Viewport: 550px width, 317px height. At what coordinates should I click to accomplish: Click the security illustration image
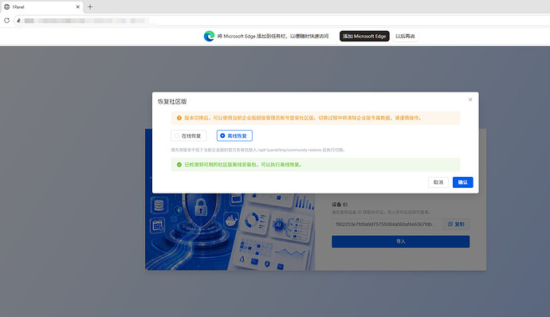pyautogui.click(x=230, y=232)
